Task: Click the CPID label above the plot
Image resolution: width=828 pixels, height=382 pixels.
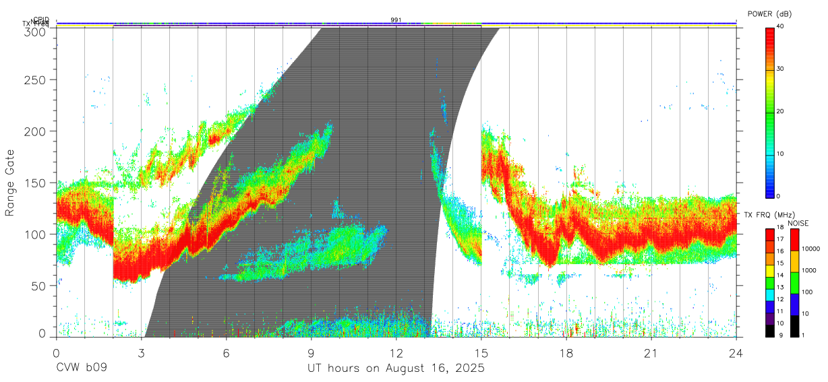Action: (x=40, y=20)
